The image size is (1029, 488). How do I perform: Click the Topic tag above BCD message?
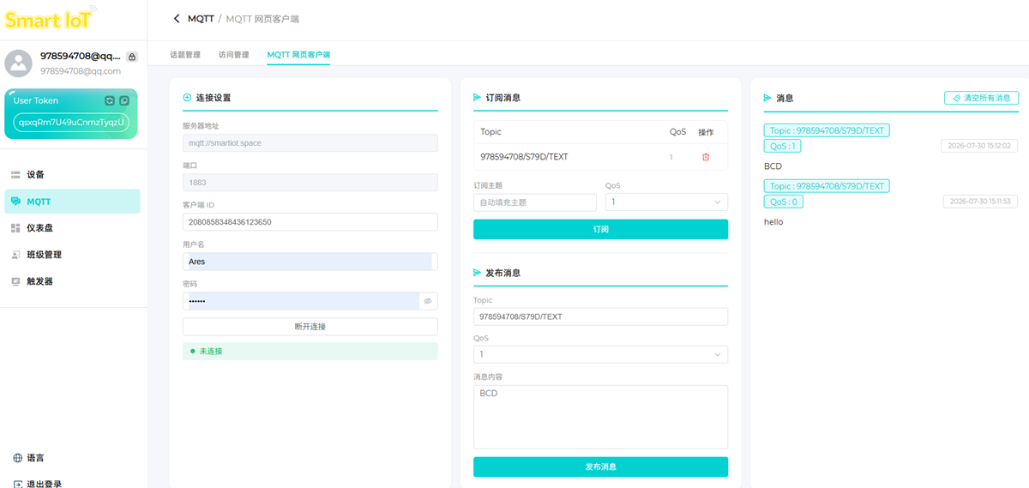coord(827,130)
